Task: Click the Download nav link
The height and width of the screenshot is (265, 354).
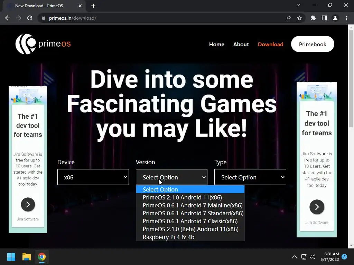Action: pos(270,45)
